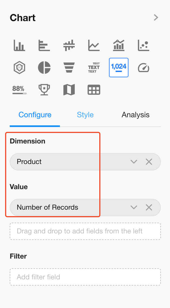Pick the pivot table grid icon
170x308 pixels.
pos(94,90)
